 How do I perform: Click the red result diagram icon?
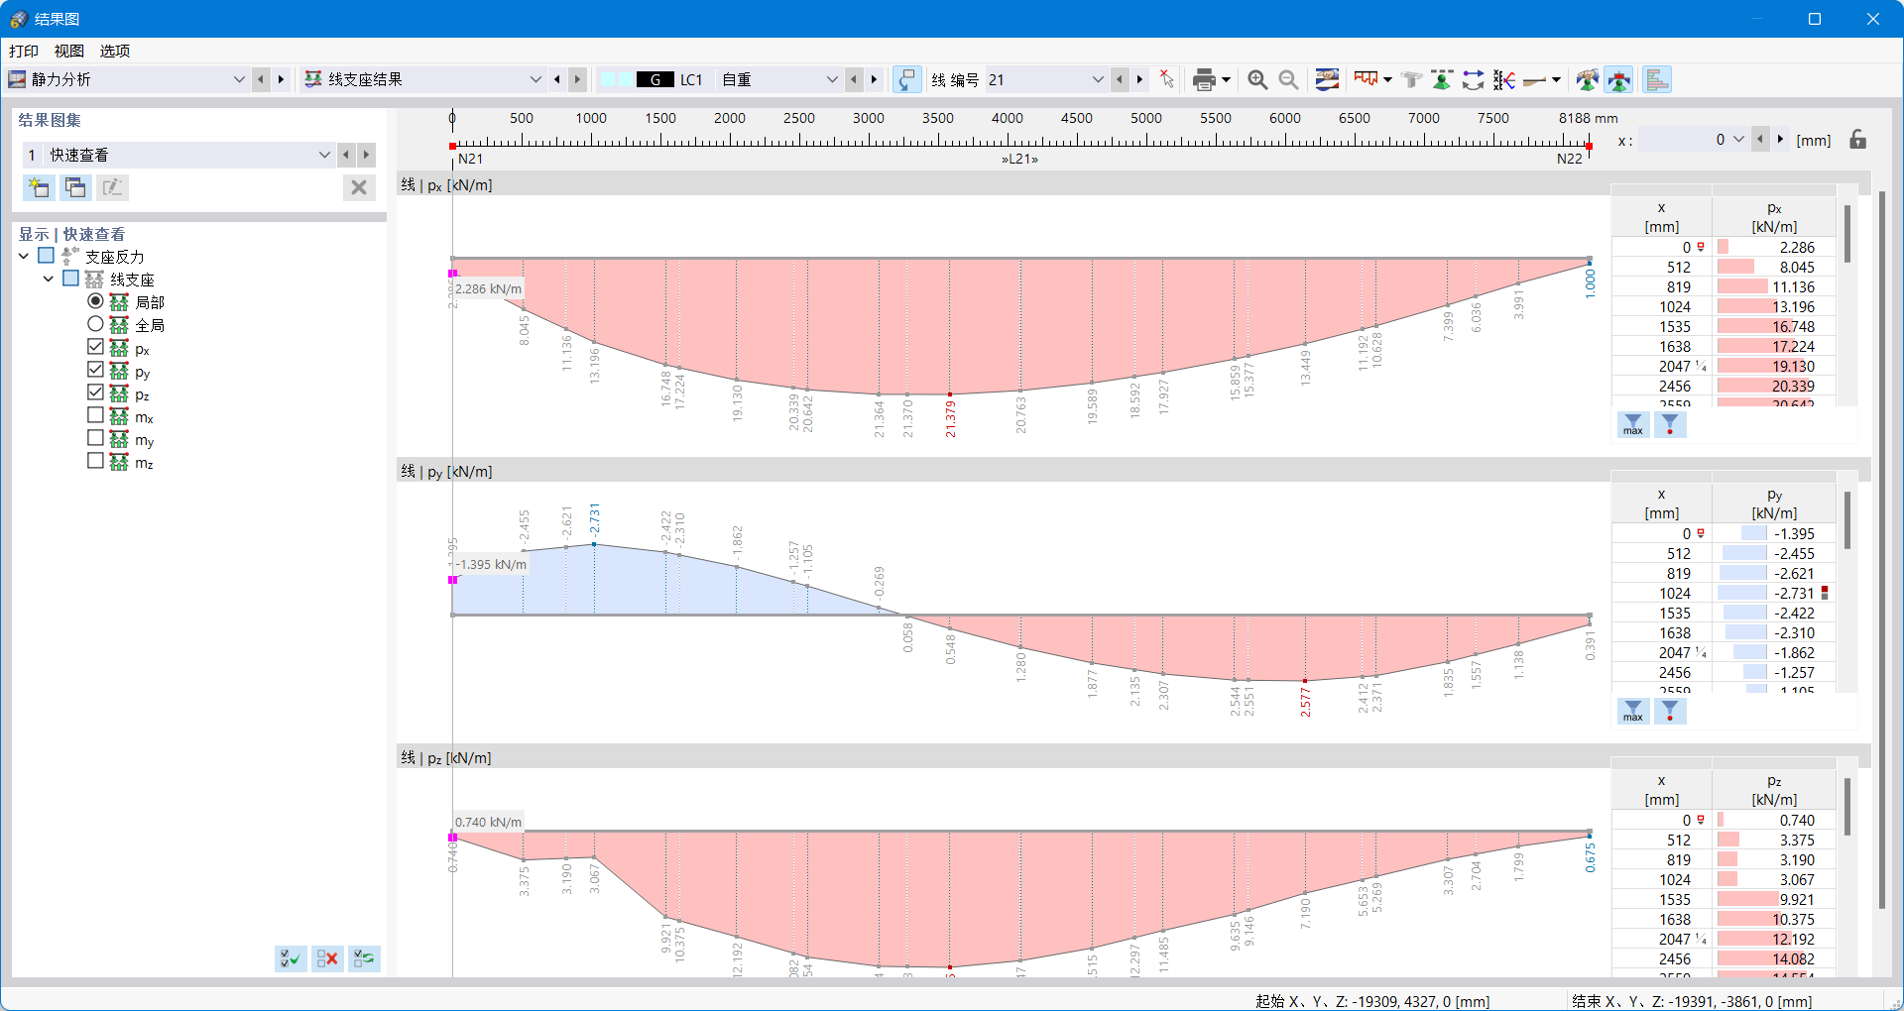[1367, 80]
